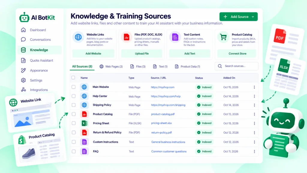This screenshot has height=173, width=307.
Task: Click the AI BotKit robot logo
Action: 24,17
